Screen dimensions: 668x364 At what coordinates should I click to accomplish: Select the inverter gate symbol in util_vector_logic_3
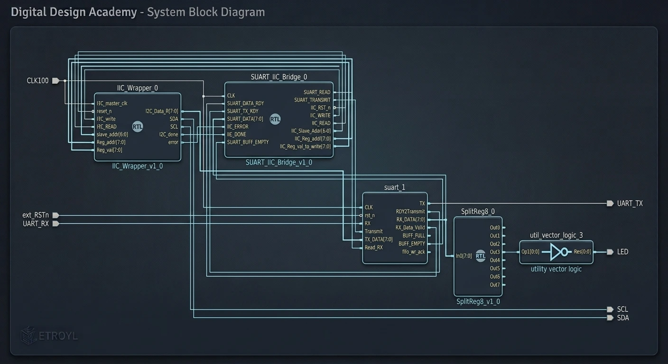tap(558, 252)
